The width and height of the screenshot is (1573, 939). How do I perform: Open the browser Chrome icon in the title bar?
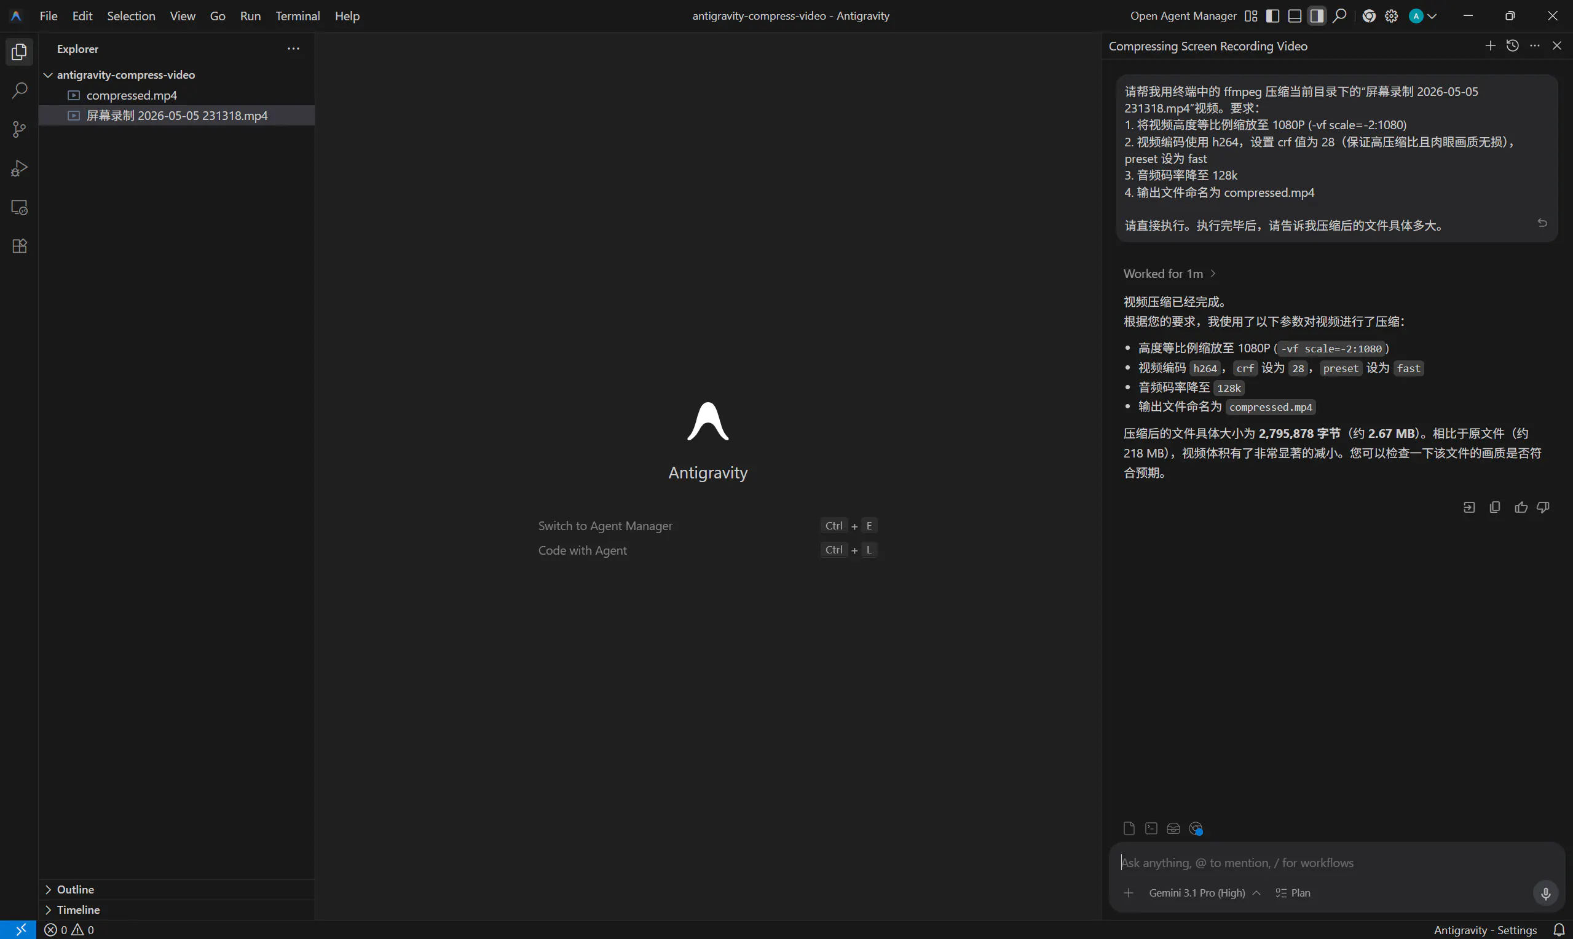(x=1369, y=16)
